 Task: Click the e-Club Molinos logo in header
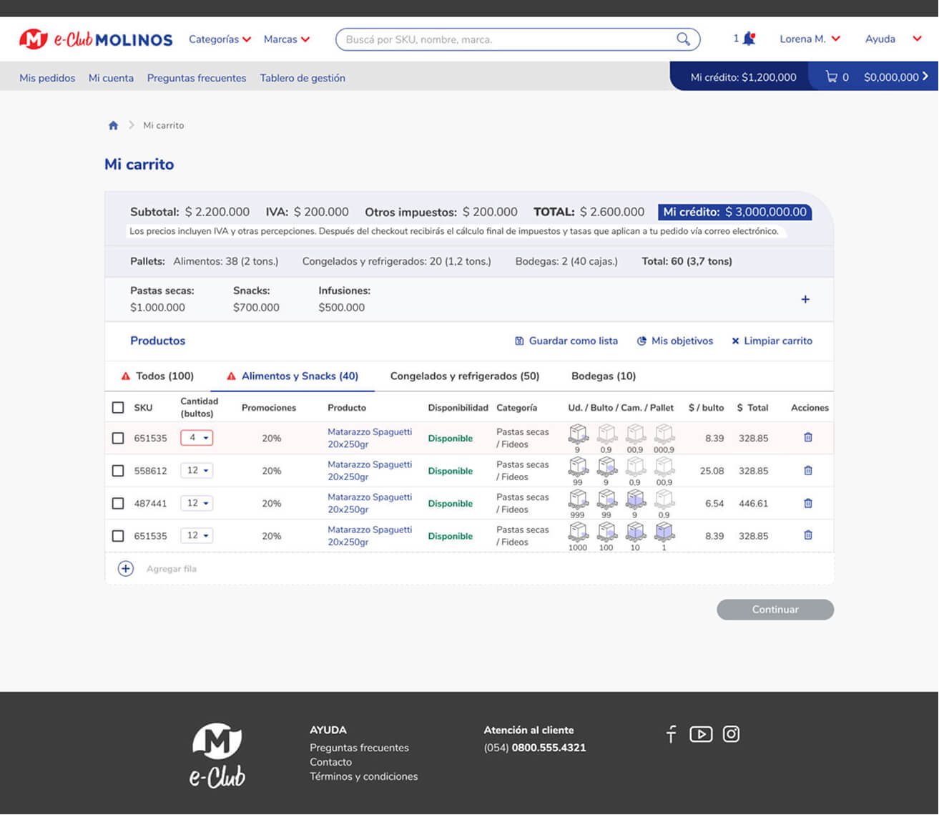(x=96, y=39)
